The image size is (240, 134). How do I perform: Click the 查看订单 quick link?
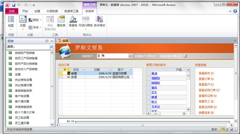[206, 79]
